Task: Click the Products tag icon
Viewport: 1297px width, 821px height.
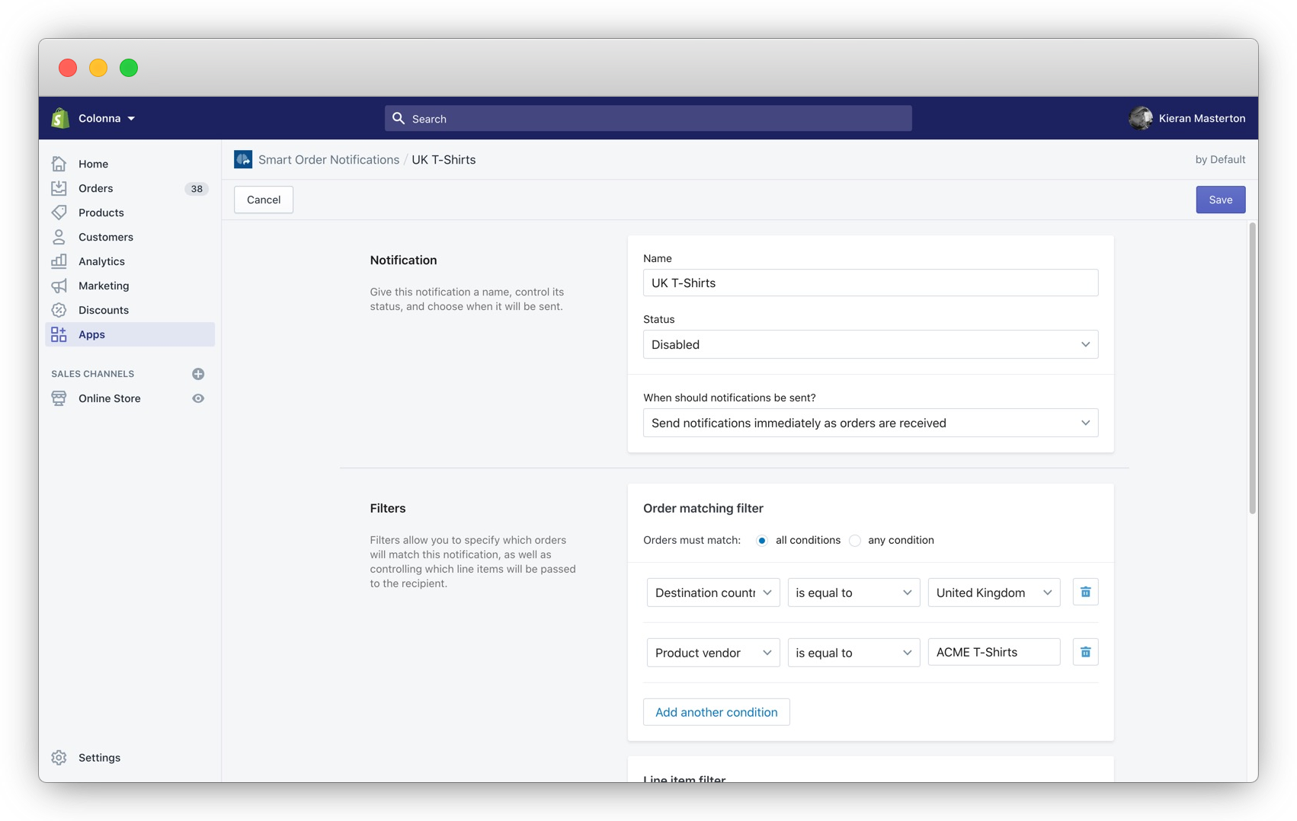Action: tap(59, 212)
